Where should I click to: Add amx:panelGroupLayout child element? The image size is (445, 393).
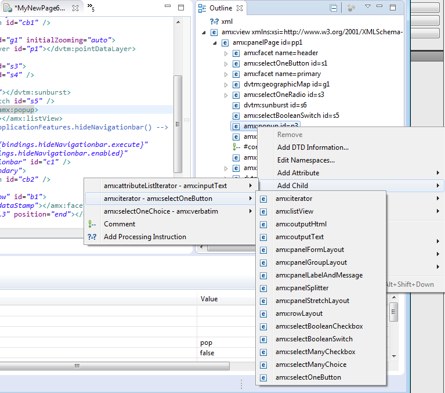point(321,262)
